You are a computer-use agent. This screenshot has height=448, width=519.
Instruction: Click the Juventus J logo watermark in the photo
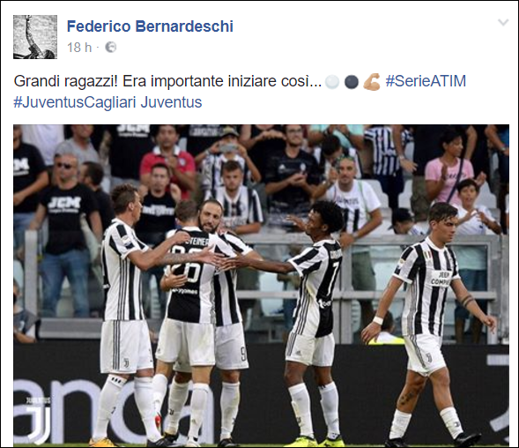39,420
